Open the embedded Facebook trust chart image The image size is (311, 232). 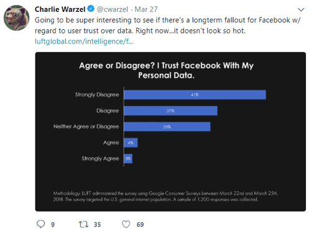(x=170, y=132)
